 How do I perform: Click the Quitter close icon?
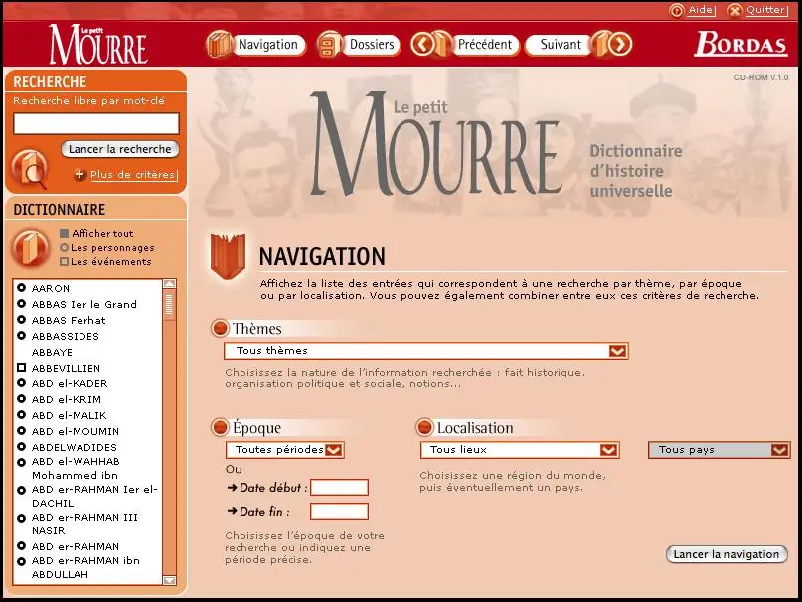pyautogui.click(x=735, y=10)
